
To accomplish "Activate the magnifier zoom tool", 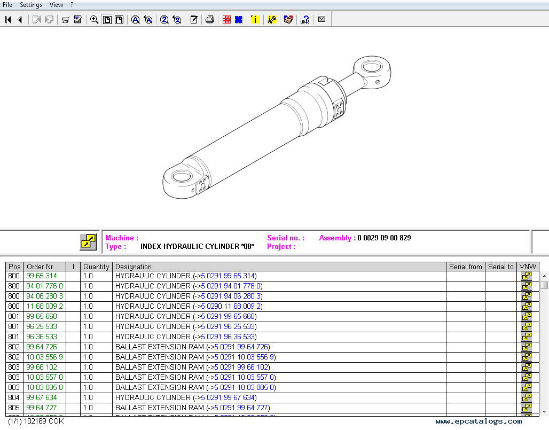I will point(94,20).
